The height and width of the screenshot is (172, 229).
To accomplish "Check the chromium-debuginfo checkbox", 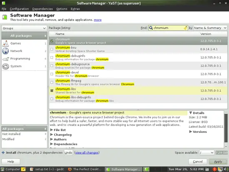I will (52, 57).
